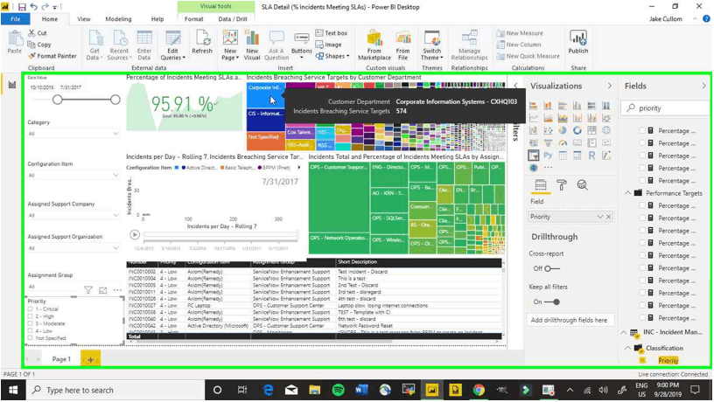This screenshot has height=402, width=714.
Task: Choose the gauge visualization
Action: pyautogui.click(x=563, y=142)
